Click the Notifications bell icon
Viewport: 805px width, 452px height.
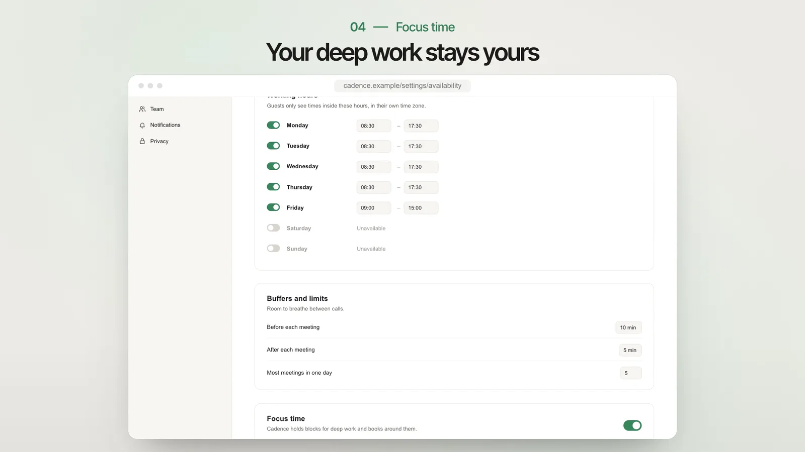click(142, 125)
